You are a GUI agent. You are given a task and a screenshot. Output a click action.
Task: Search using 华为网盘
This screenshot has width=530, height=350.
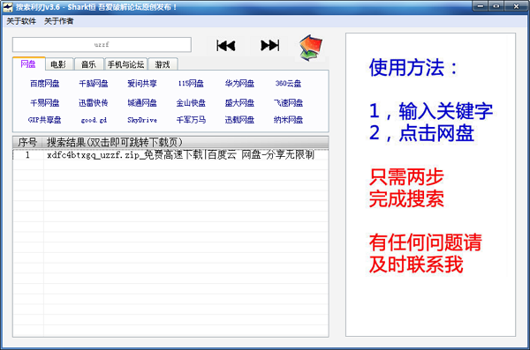tap(239, 84)
